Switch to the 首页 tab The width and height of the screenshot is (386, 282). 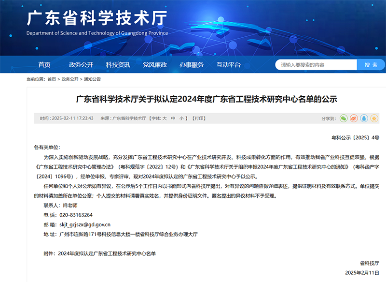tap(44, 64)
